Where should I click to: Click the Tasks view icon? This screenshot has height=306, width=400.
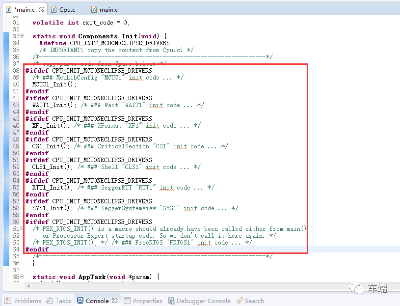click(x=50, y=301)
